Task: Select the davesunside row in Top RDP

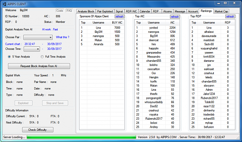Action: [212, 36]
